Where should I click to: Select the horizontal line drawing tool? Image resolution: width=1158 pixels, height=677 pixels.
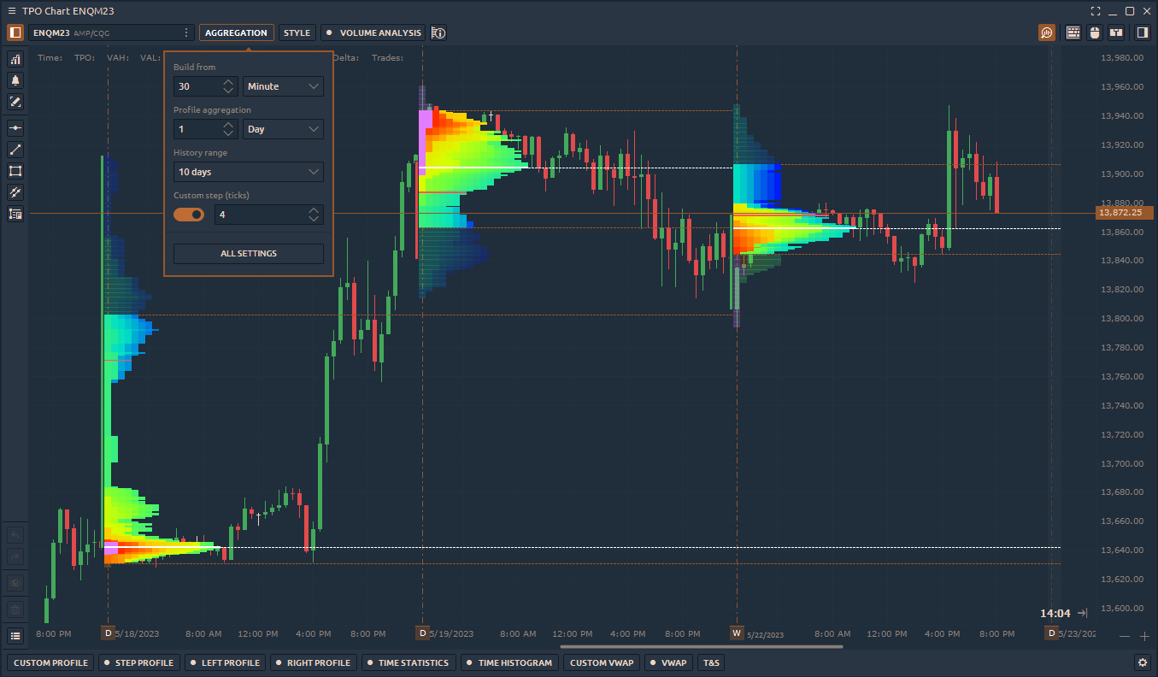pyautogui.click(x=15, y=128)
